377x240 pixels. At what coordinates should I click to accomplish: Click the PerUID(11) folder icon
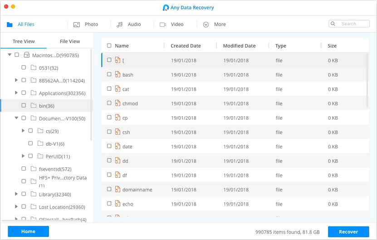(40, 156)
